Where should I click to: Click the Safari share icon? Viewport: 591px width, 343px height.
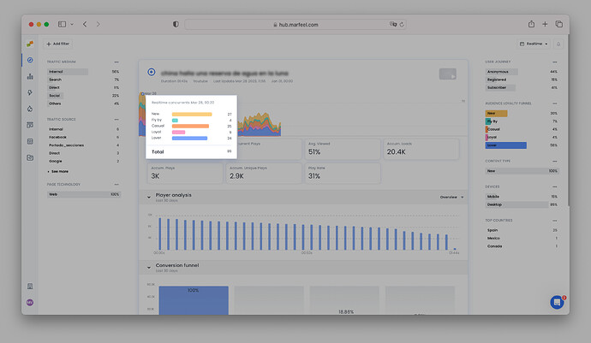[x=531, y=24]
